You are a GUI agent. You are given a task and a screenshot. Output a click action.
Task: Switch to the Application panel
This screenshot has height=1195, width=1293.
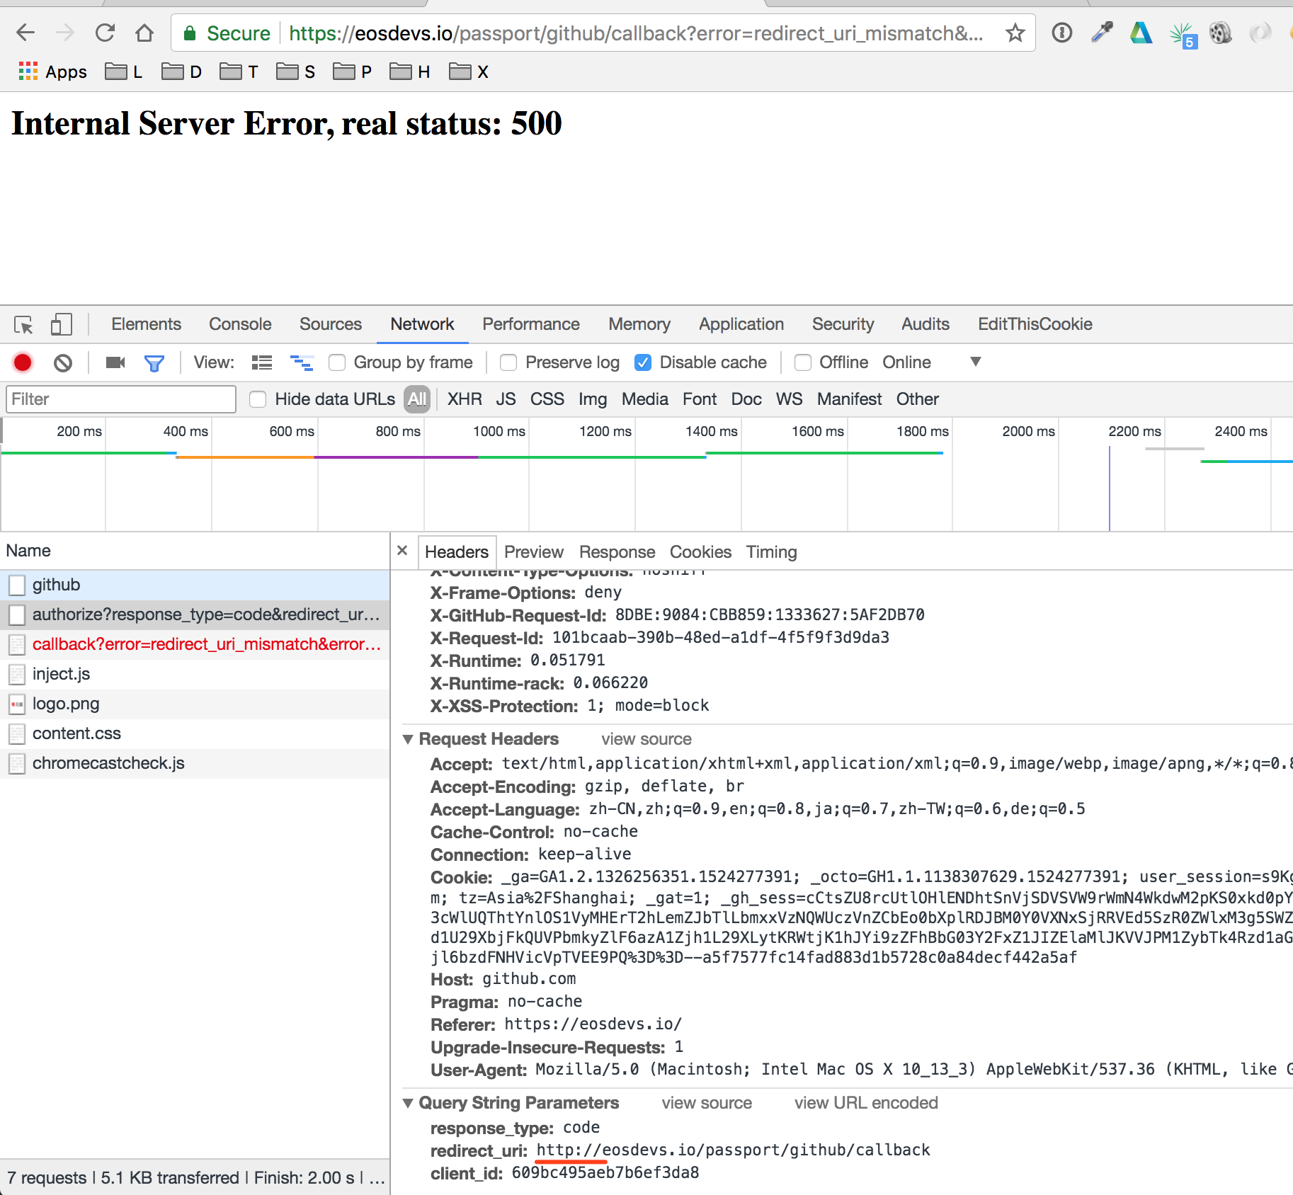pyautogui.click(x=741, y=324)
